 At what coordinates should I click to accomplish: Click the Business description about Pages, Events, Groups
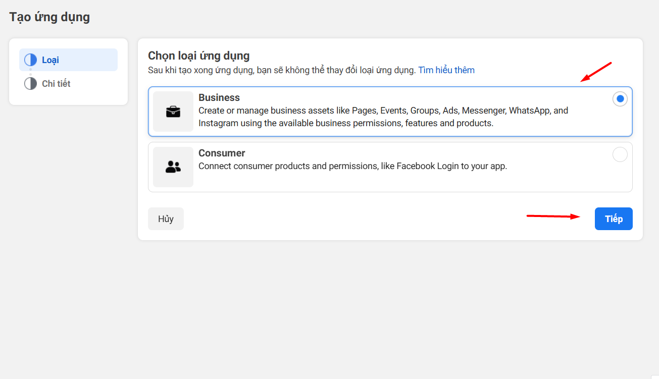click(x=383, y=117)
